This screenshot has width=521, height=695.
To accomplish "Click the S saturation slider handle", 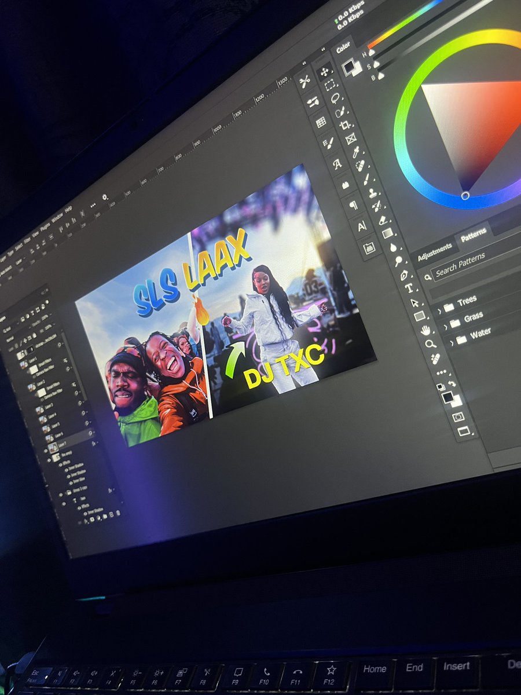I will click(x=376, y=64).
